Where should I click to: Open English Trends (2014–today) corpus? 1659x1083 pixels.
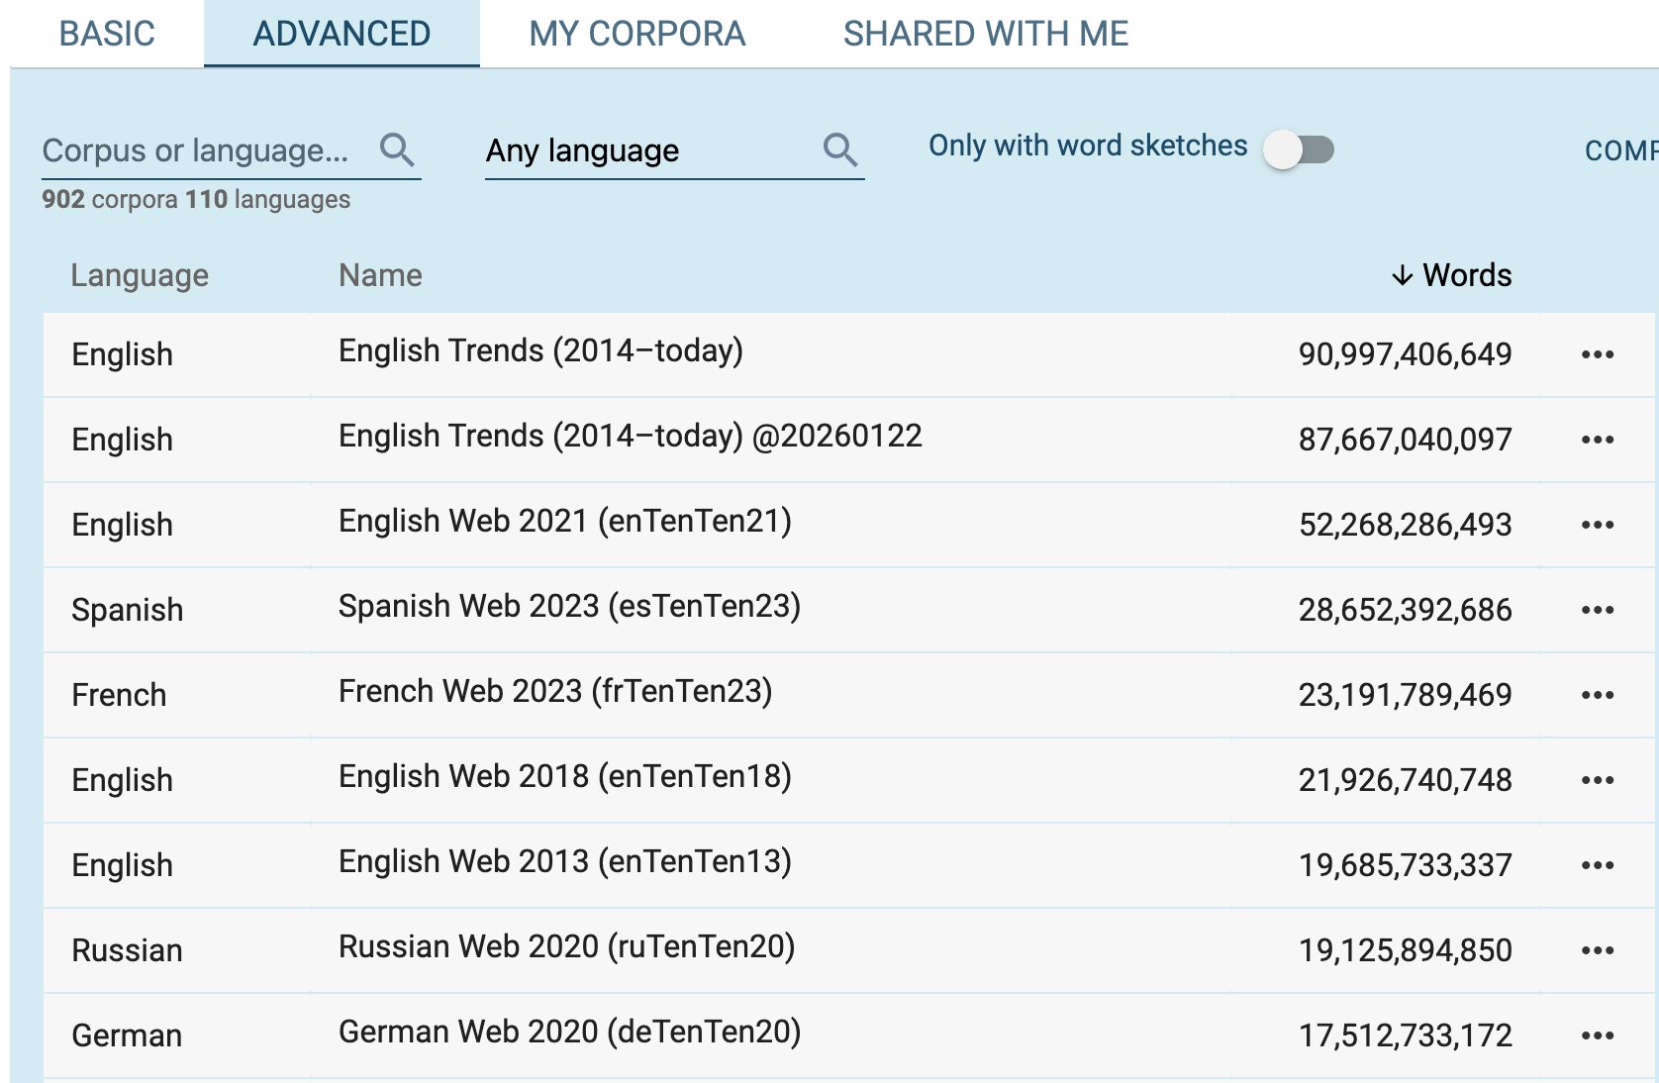point(540,351)
